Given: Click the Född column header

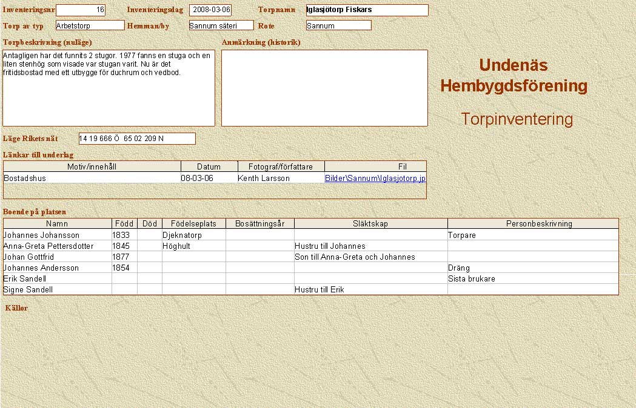Looking at the screenshot, I should coord(124,224).
